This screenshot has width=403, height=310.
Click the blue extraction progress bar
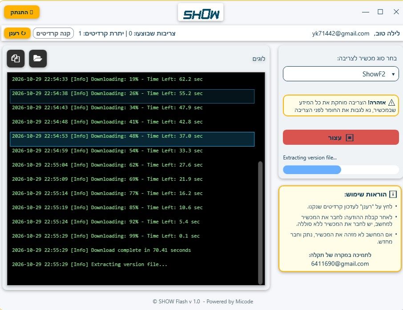click(x=341, y=170)
